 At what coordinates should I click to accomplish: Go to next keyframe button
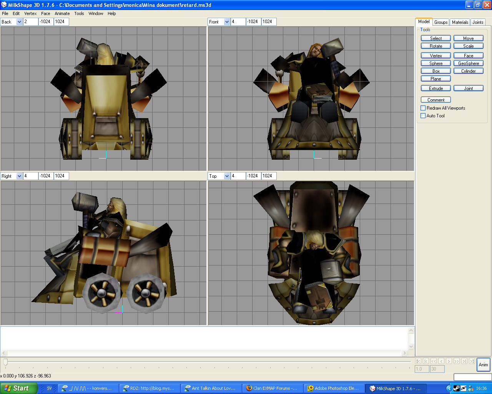coord(464,361)
